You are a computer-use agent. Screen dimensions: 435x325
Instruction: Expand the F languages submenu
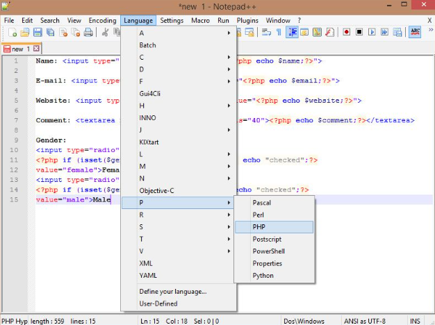178,81
